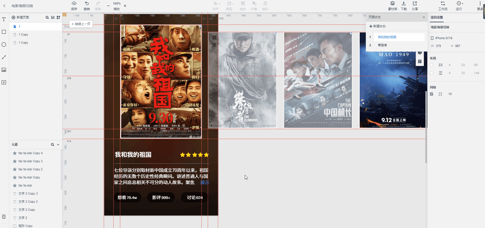Enable the row layout checkbox
Viewport: 485px width, 228px height.
431,73
